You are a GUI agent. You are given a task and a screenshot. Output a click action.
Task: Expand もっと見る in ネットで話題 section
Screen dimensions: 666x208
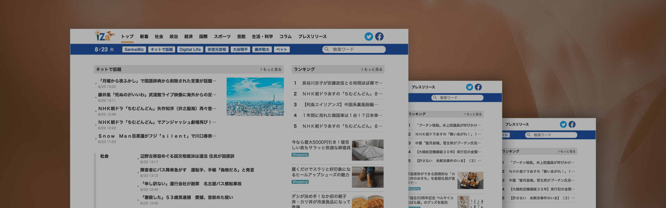coord(271,69)
